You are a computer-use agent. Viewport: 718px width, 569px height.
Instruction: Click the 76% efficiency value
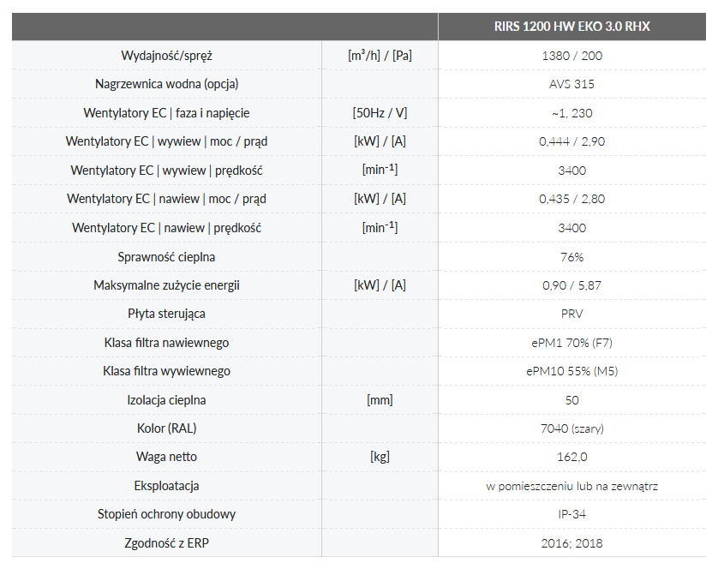pyautogui.click(x=571, y=256)
